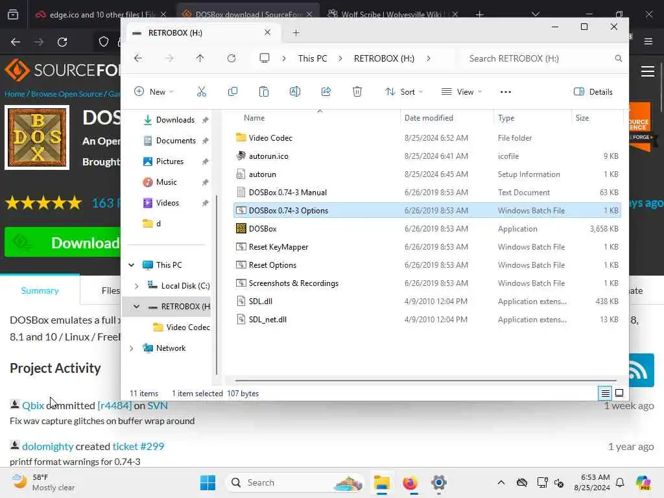Reload the page in the browser window
664x498 pixels.
62,42
